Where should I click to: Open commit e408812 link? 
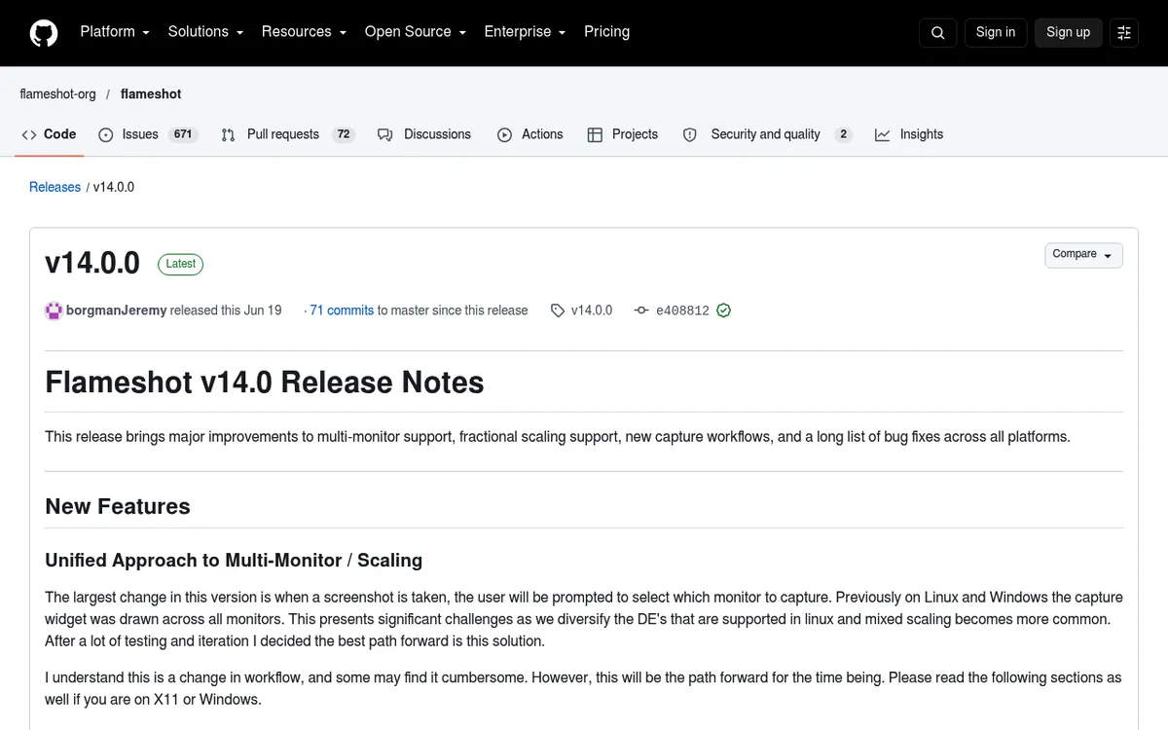[x=673, y=310]
